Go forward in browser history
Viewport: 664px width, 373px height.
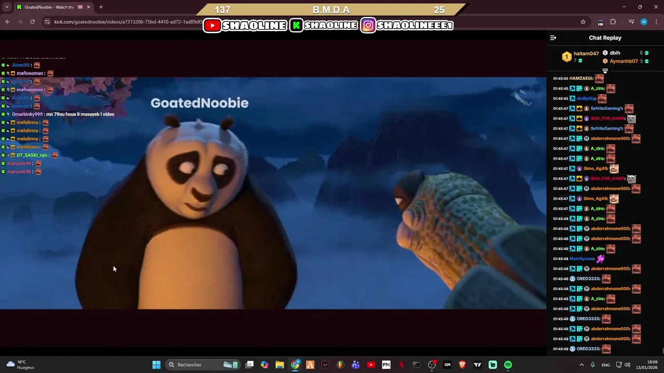pyautogui.click(x=20, y=22)
